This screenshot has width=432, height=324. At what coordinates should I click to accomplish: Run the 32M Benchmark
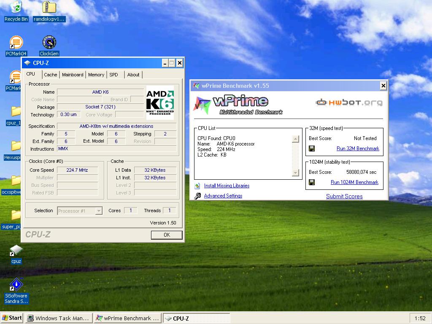358,148
